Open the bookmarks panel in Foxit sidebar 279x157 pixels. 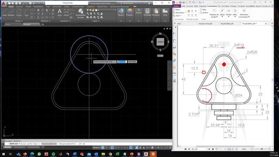tap(174, 34)
